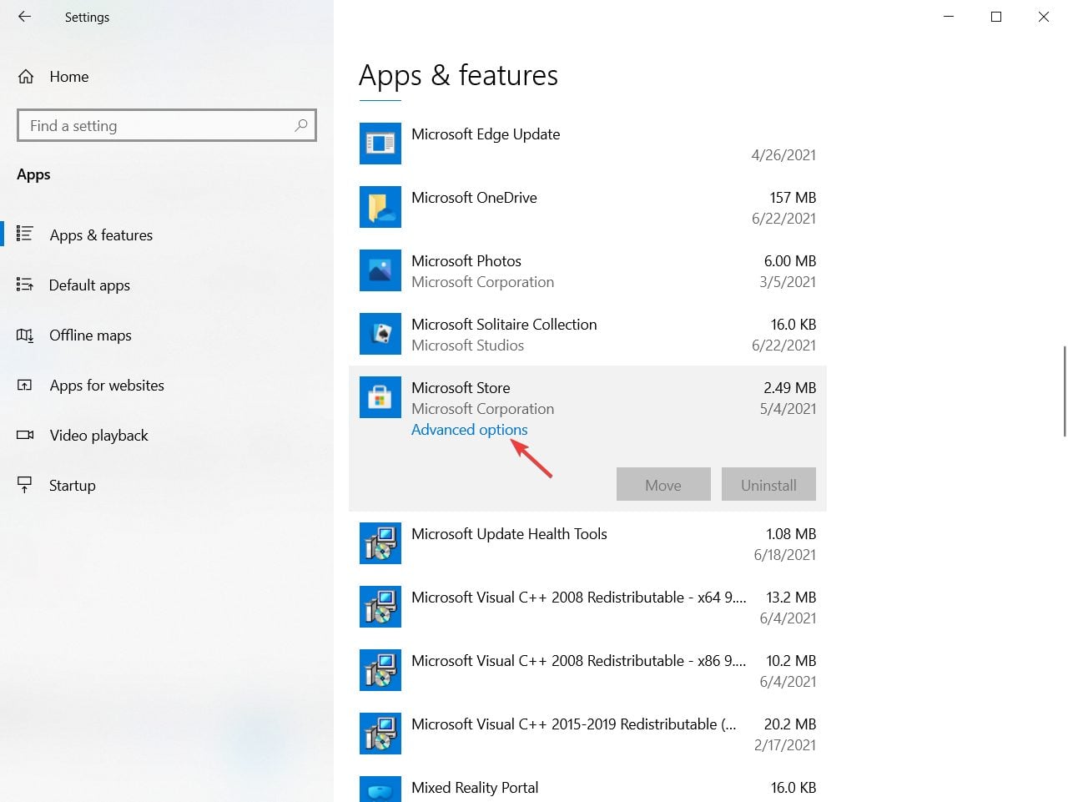1068x802 pixels.
Task: Open Advanced options for Microsoft Store
Action: click(x=469, y=429)
